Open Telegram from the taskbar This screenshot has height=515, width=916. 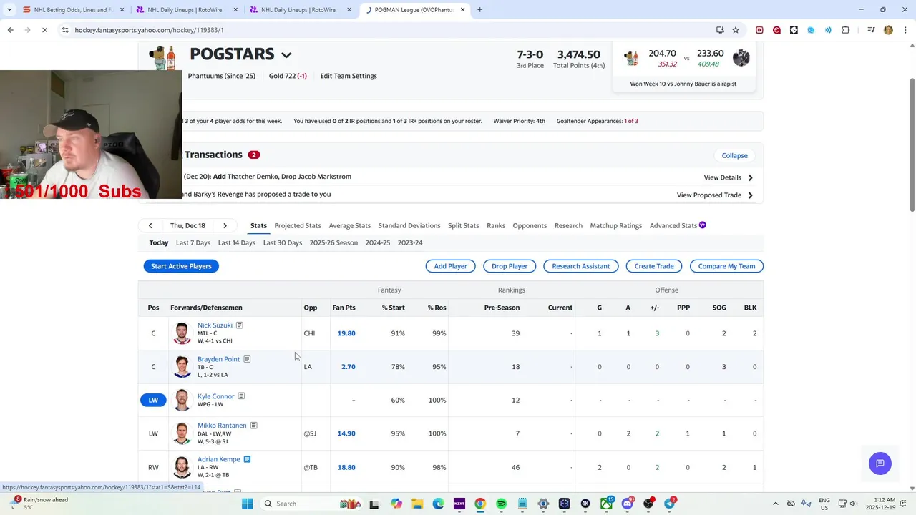(669, 504)
